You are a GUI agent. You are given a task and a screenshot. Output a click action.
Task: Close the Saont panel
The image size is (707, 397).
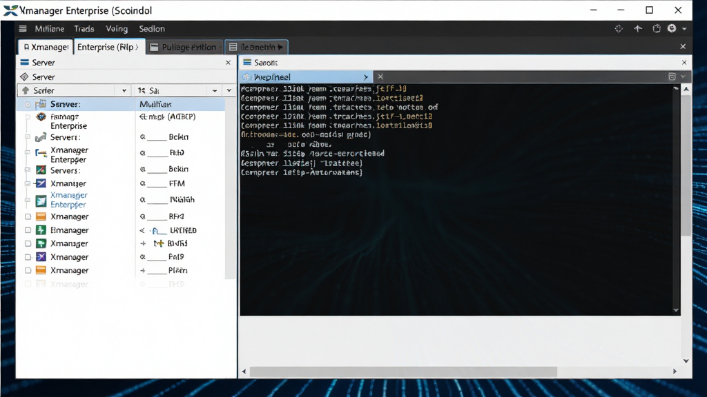click(684, 63)
